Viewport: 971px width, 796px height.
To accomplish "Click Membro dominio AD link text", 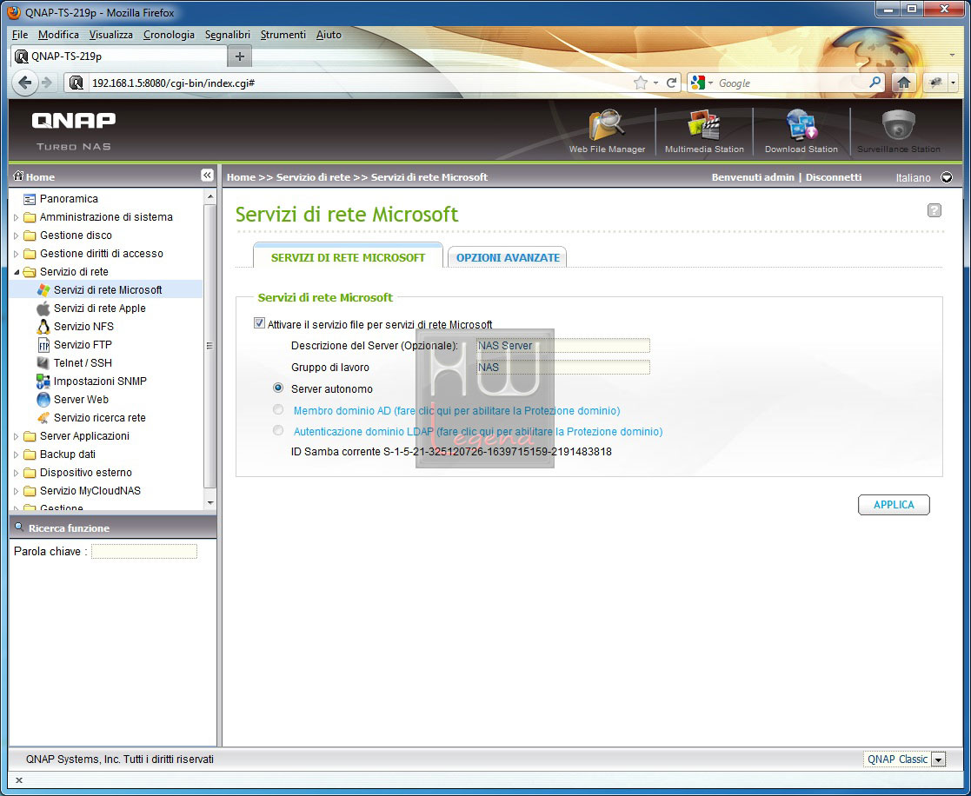I will (x=457, y=410).
